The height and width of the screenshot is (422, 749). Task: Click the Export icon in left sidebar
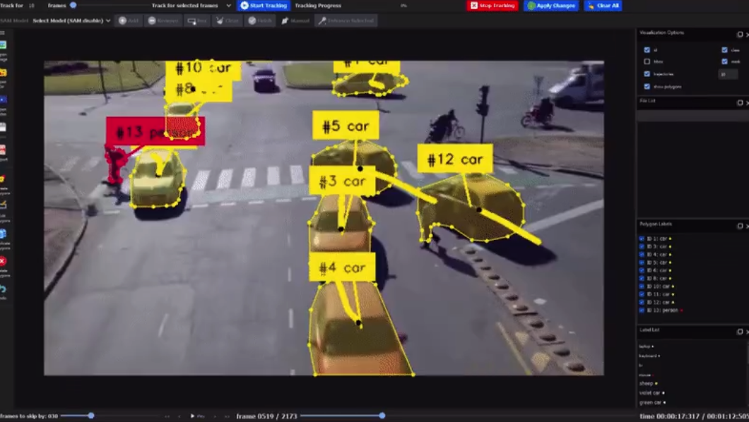3,150
